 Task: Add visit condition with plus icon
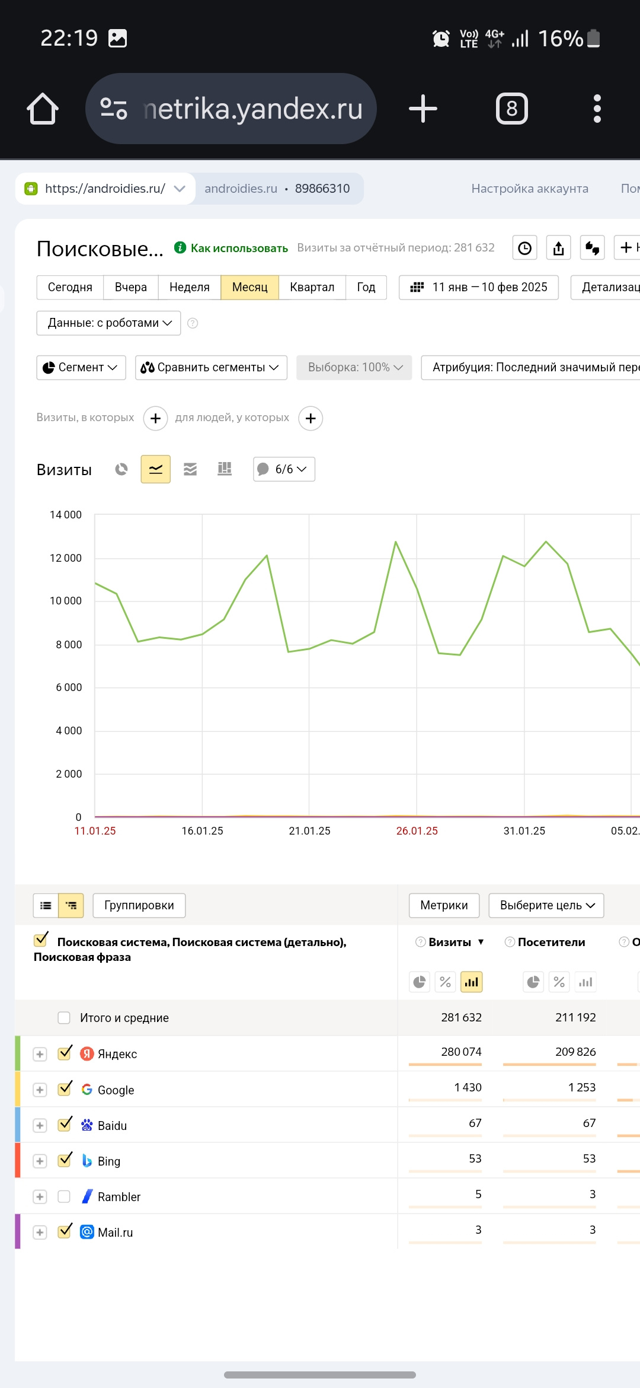point(155,418)
